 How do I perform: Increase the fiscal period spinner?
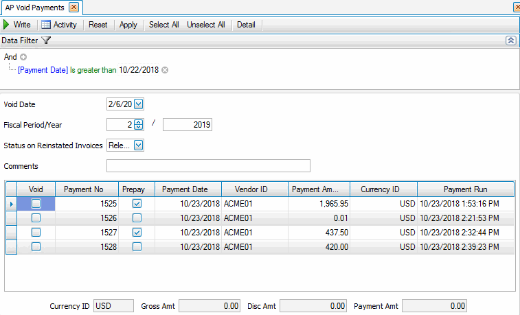(x=138, y=121)
